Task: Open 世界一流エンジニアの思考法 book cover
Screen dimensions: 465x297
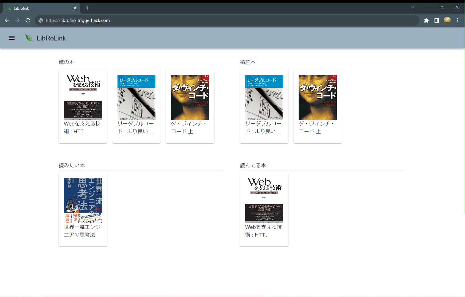Action: (83, 200)
